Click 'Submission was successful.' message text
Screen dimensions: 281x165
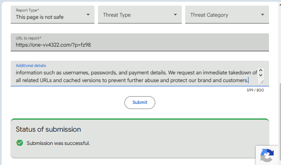pos(58,143)
